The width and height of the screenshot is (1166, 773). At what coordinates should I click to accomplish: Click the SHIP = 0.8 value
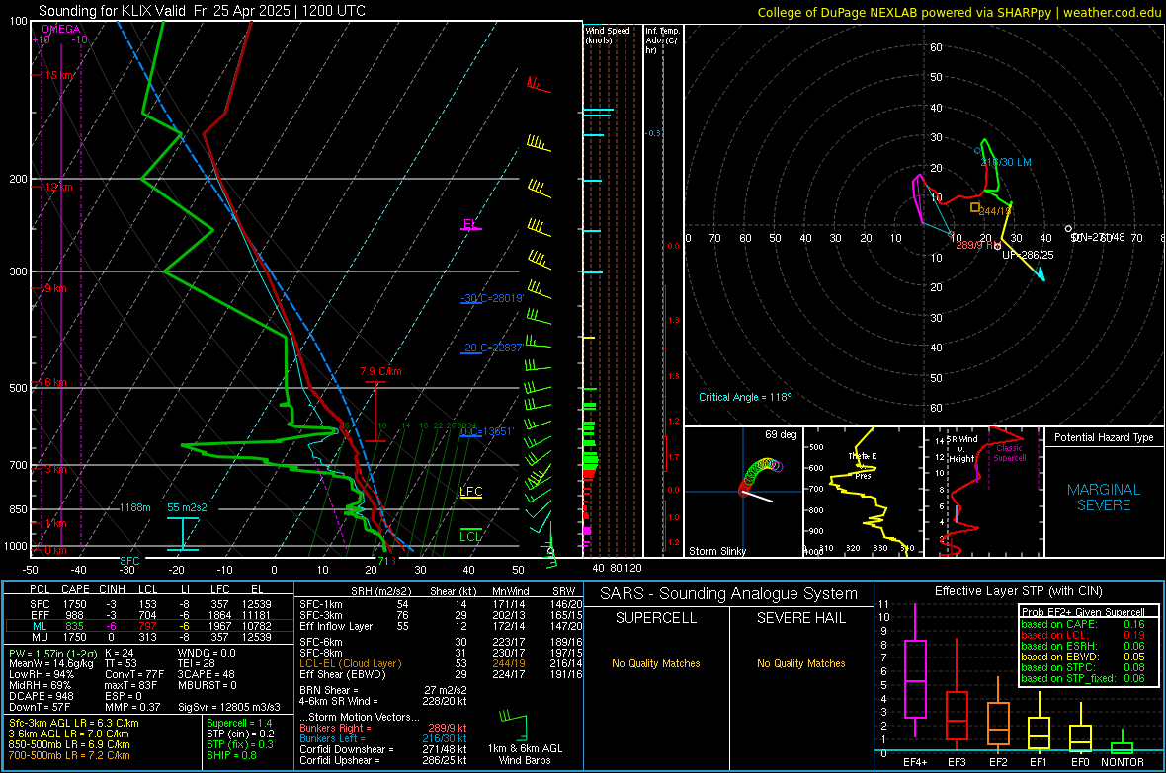point(231,755)
